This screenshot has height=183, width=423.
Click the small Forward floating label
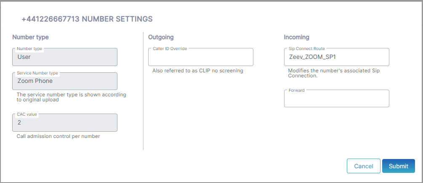click(x=296, y=90)
